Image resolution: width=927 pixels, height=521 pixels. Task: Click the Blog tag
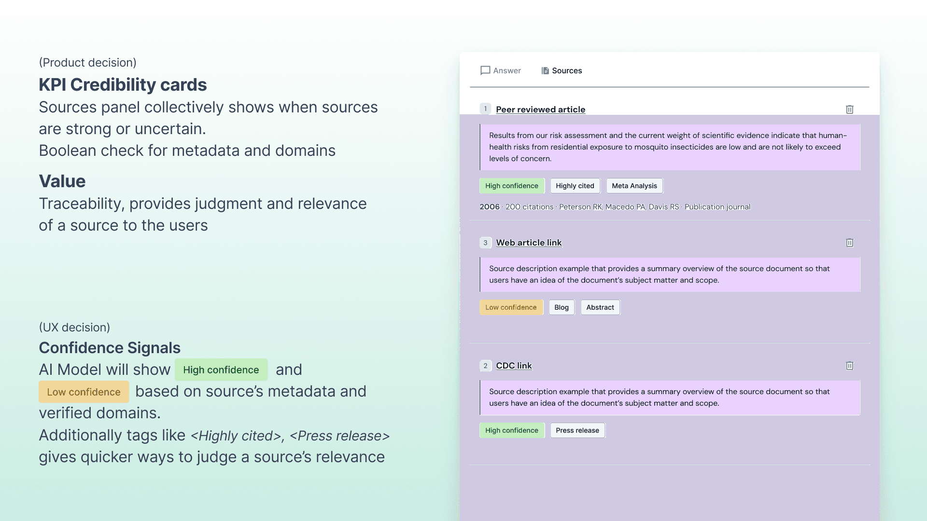pos(562,307)
